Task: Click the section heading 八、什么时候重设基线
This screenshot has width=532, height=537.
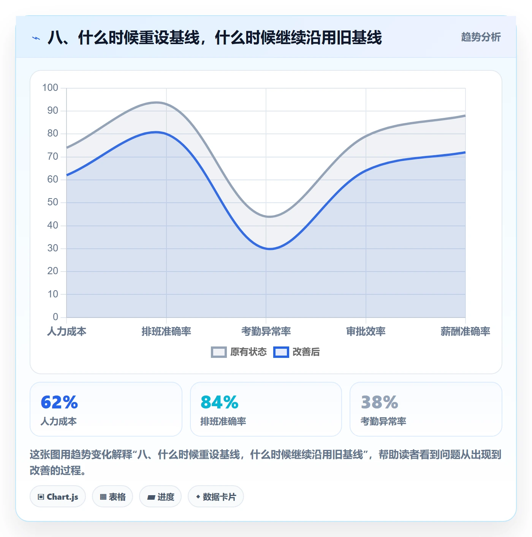Action: tap(215, 38)
